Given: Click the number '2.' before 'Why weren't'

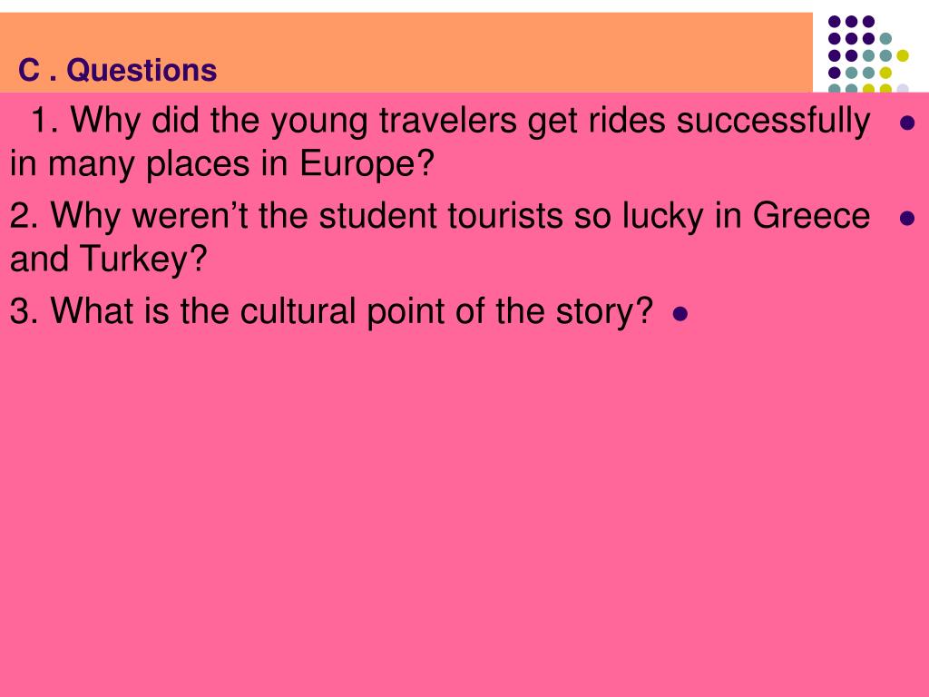Looking at the screenshot, I should click(x=24, y=215).
